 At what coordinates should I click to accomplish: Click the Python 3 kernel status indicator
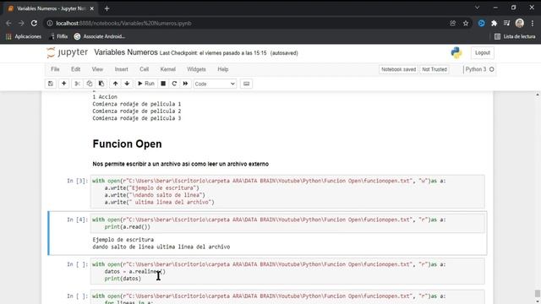pos(479,69)
